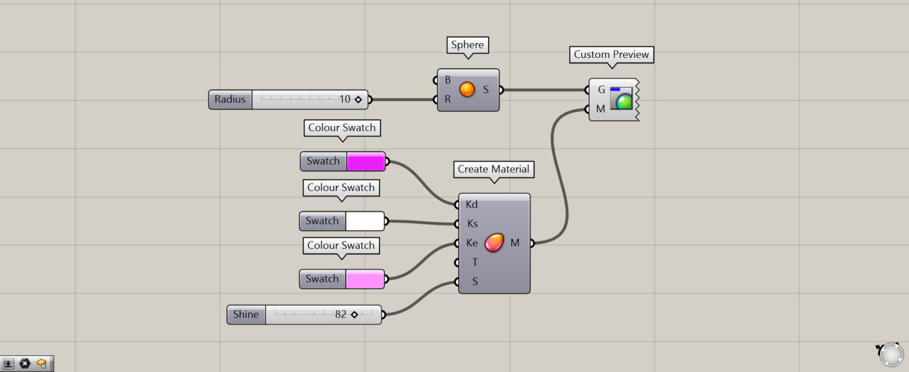909x372 pixels.
Task: Click the Custom Preview component icon
Action: pos(621,99)
